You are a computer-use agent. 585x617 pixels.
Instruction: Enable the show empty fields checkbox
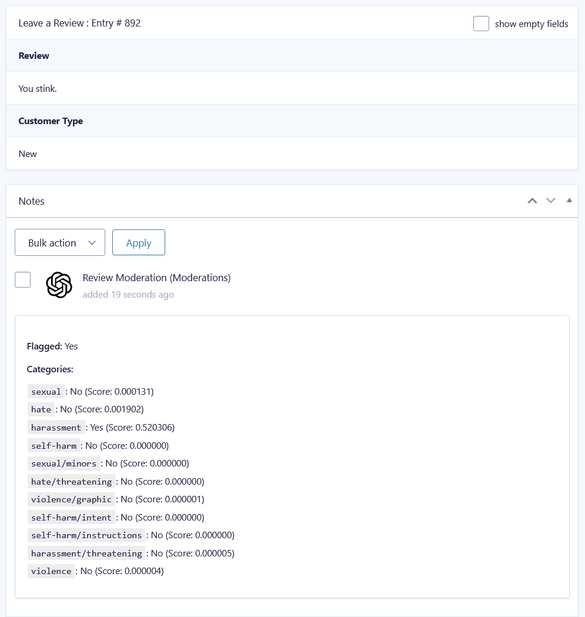481,24
